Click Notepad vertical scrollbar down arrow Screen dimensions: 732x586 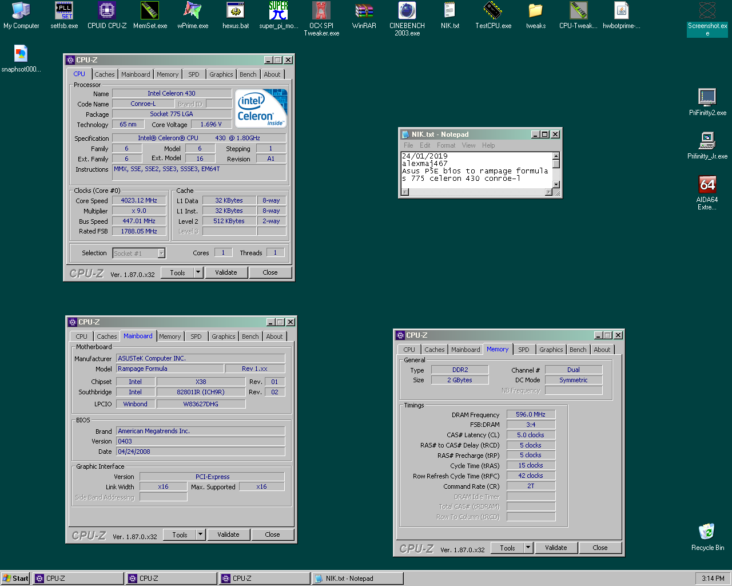point(556,184)
